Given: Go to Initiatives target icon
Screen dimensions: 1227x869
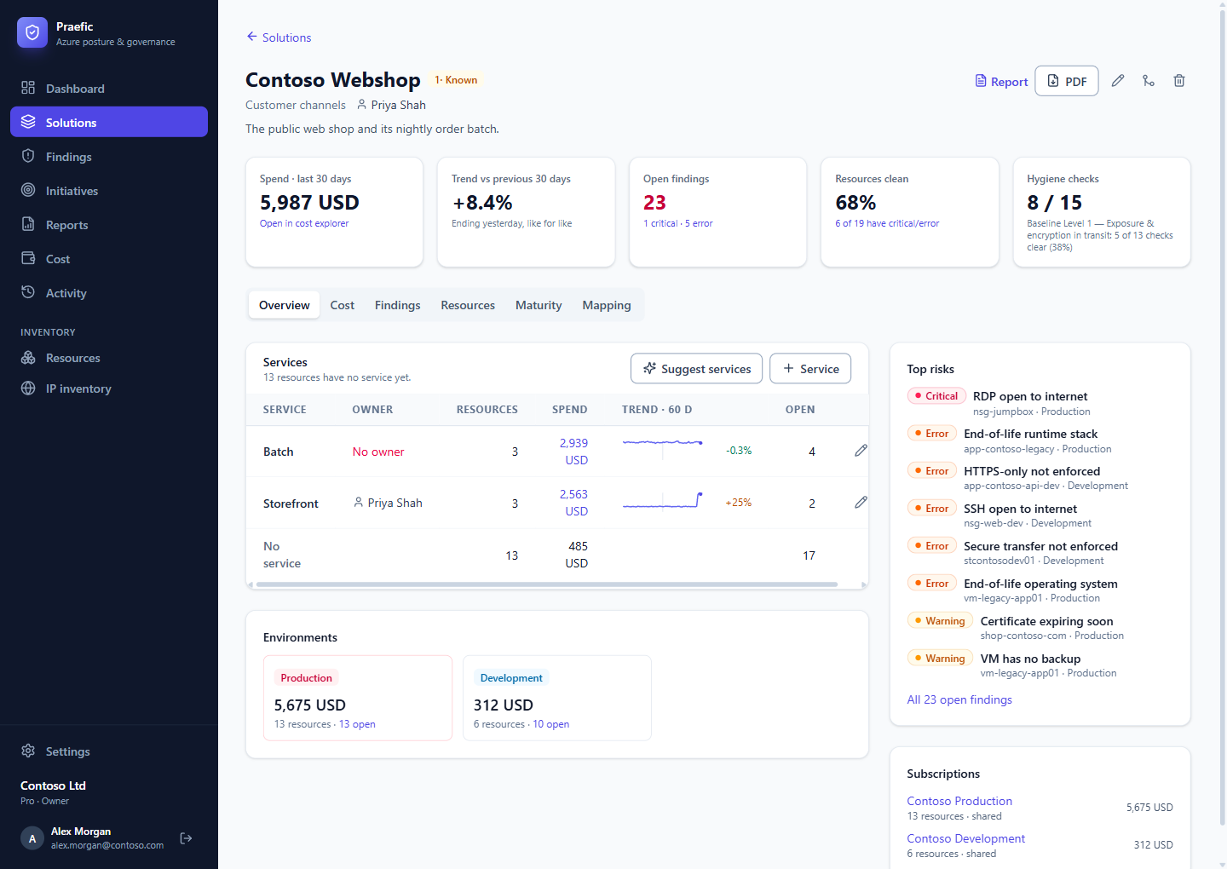Looking at the screenshot, I should click(x=28, y=190).
